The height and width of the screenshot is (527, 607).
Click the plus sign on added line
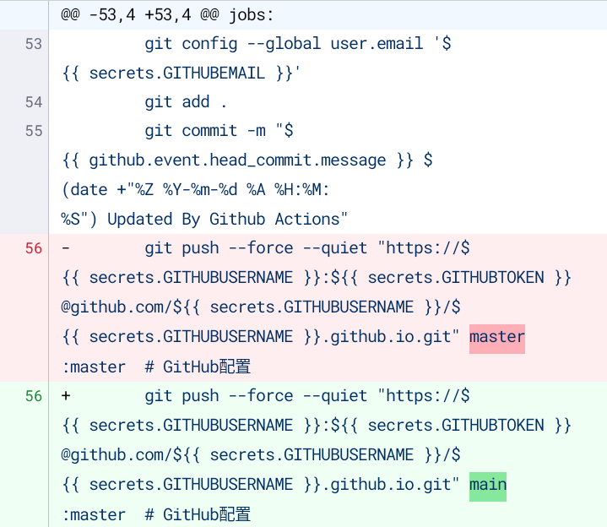pyautogui.click(x=66, y=396)
